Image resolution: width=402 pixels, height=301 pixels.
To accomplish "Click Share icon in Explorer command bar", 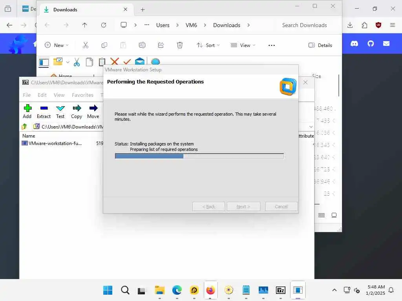I will click(x=161, y=45).
